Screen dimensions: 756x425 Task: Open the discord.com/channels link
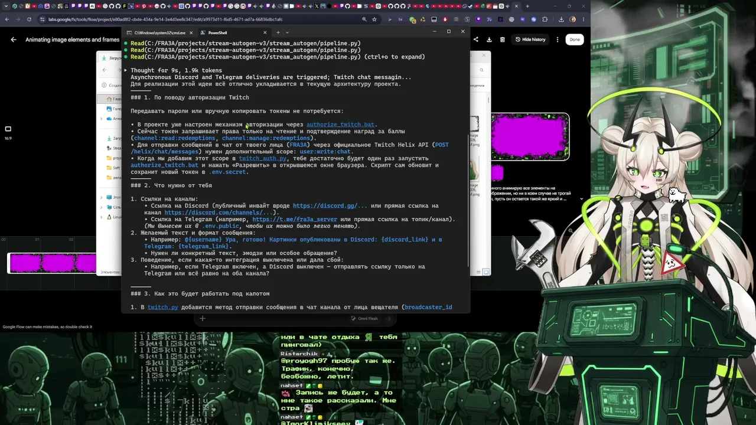click(220, 212)
